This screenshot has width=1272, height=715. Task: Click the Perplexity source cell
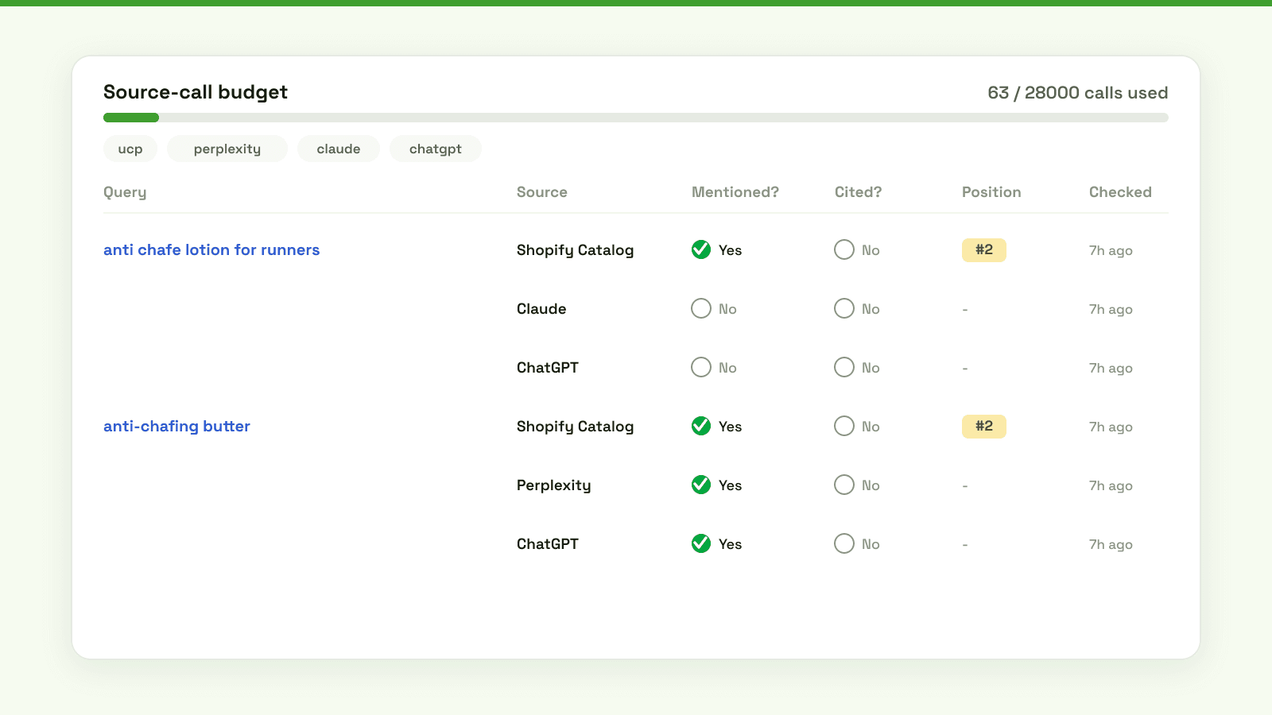click(554, 485)
